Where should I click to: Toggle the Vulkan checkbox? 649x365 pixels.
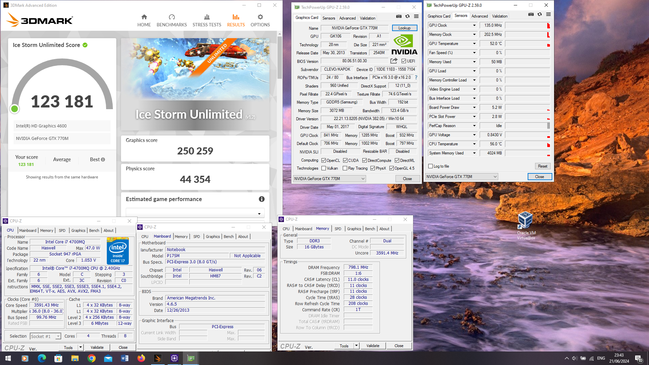coord(323,168)
